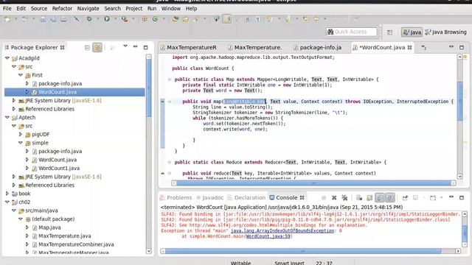Toggle Link with Editor in Package Explorer

[x=97, y=47]
